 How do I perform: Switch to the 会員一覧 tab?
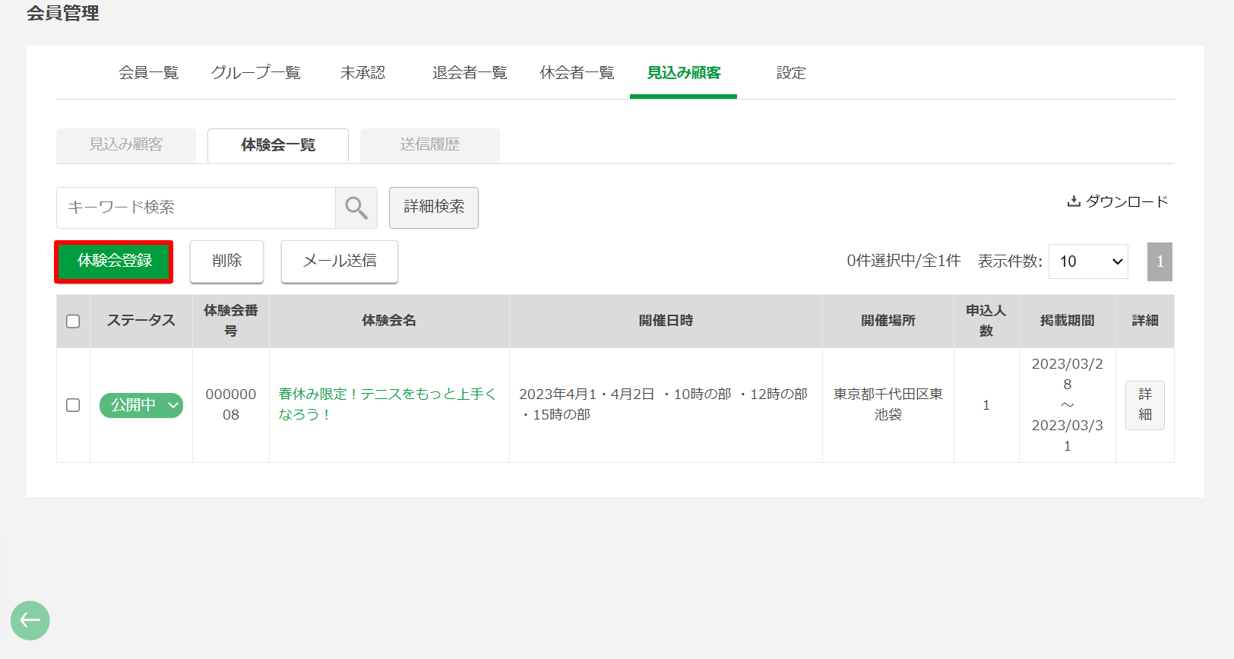[x=148, y=73]
